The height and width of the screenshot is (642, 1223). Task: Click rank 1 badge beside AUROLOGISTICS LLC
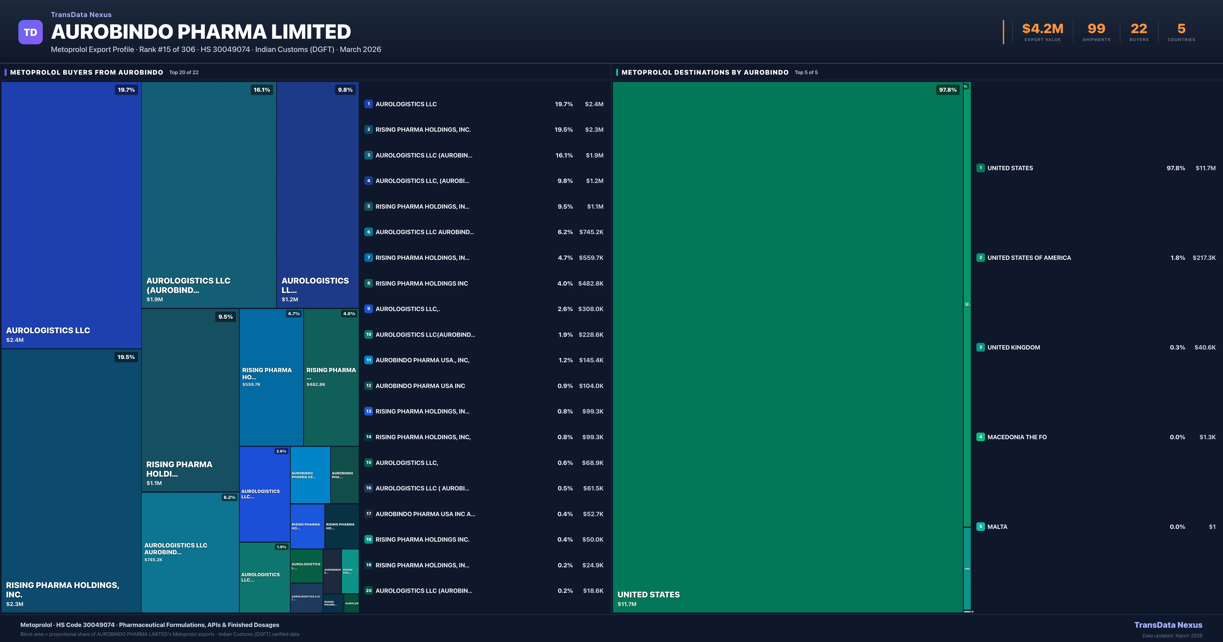pos(368,104)
